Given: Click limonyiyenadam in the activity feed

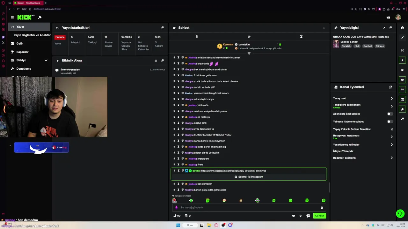Looking at the screenshot, I should (x=70, y=70).
